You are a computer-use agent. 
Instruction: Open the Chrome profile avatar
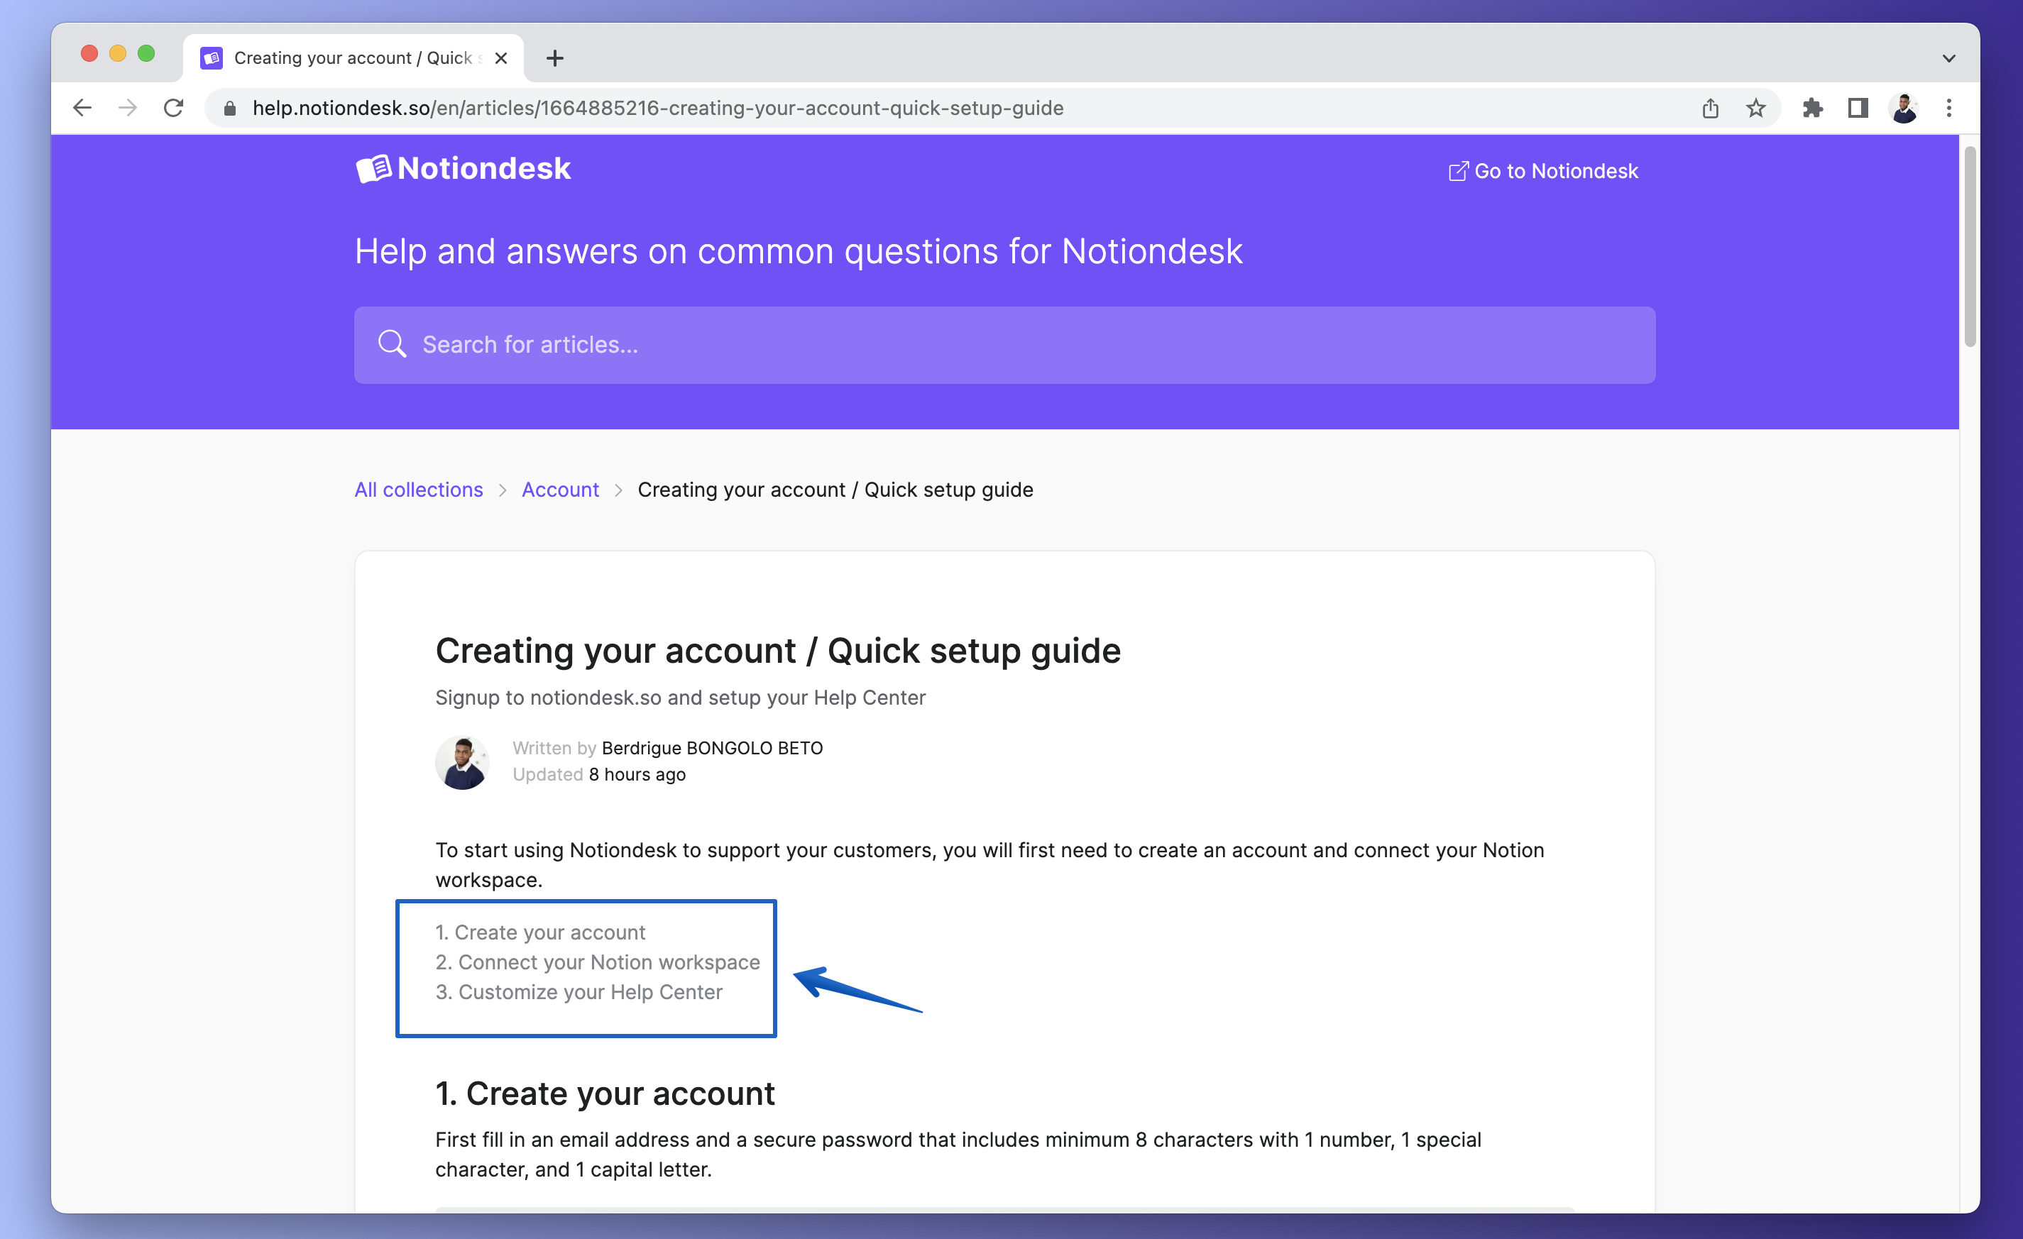coord(1903,109)
